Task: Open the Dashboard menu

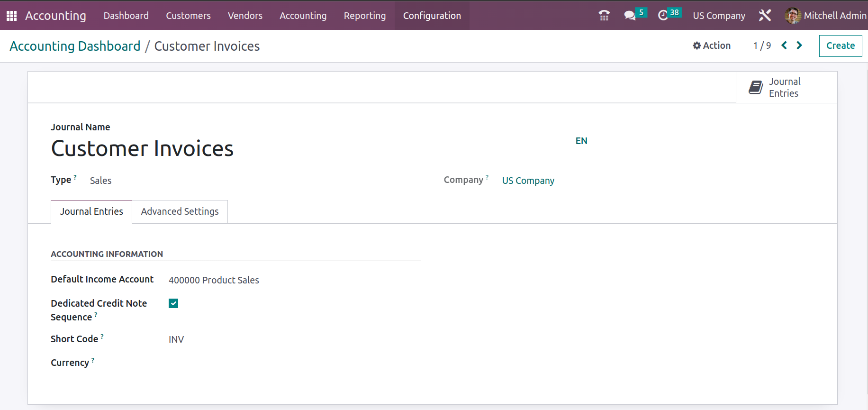Action: pos(126,16)
